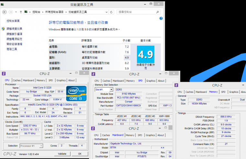Click 所有控制台項目 in the address breadcrumb
The width and height of the screenshot is (246, 159).
click(55, 12)
